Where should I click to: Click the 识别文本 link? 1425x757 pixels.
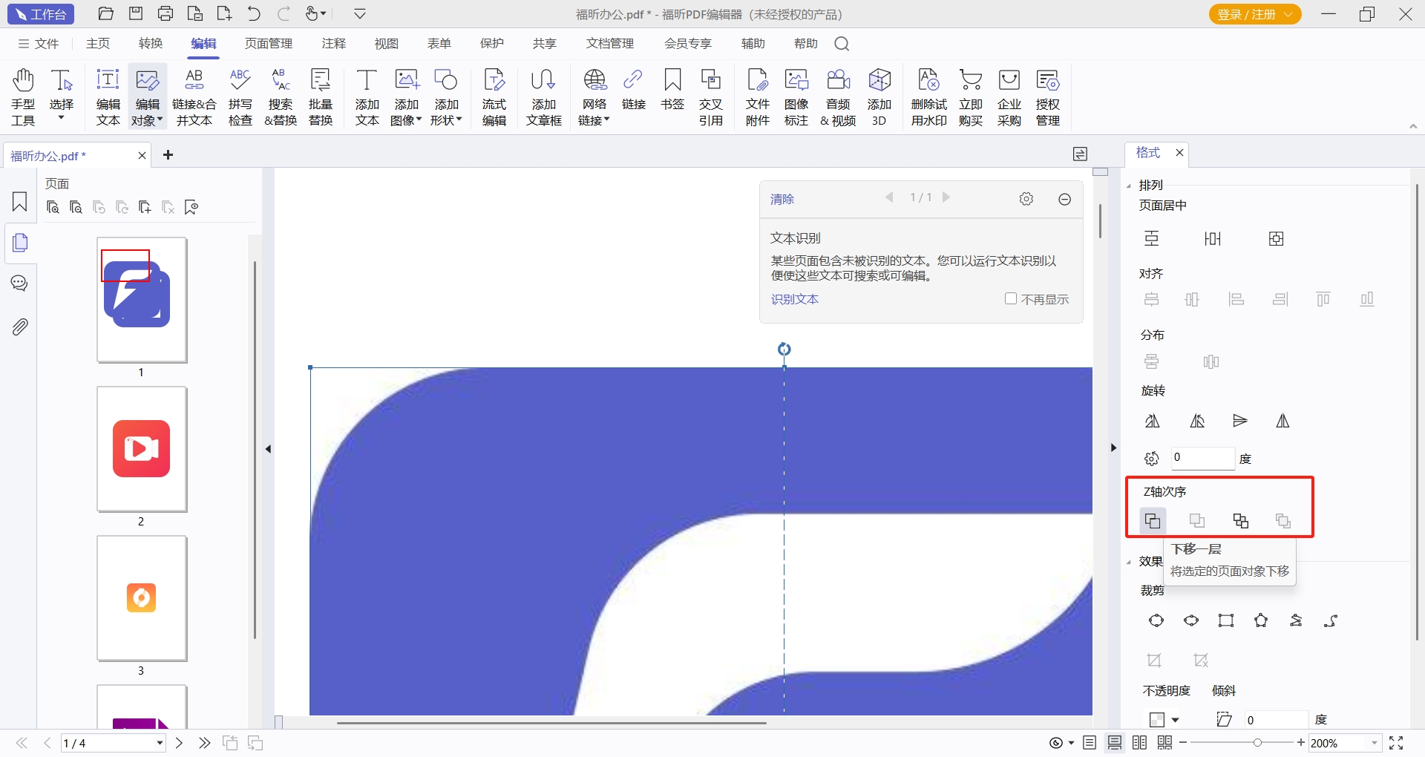pyautogui.click(x=794, y=299)
